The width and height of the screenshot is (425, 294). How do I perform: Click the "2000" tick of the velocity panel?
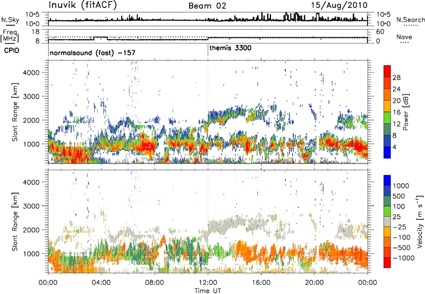31,230
